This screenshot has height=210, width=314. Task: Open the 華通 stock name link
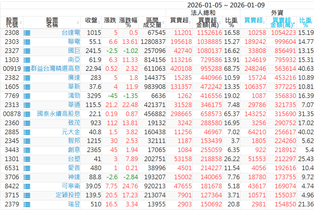coord(74,105)
